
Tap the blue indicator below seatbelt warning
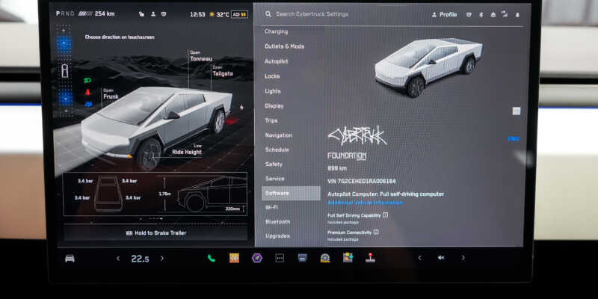(88, 104)
